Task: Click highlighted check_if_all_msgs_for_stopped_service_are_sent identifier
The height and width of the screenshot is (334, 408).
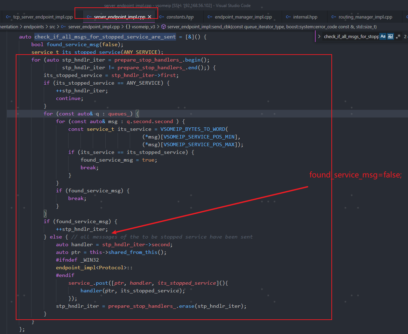Action: (x=105, y=37)
